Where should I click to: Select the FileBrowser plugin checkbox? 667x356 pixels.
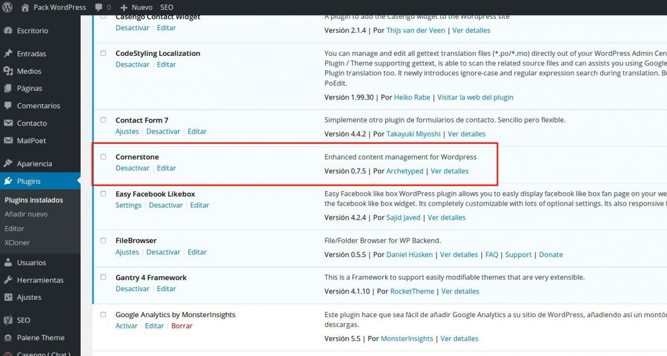tap(103, 240)
